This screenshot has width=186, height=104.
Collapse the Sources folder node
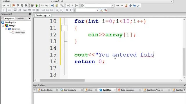(x=6, y=29)
